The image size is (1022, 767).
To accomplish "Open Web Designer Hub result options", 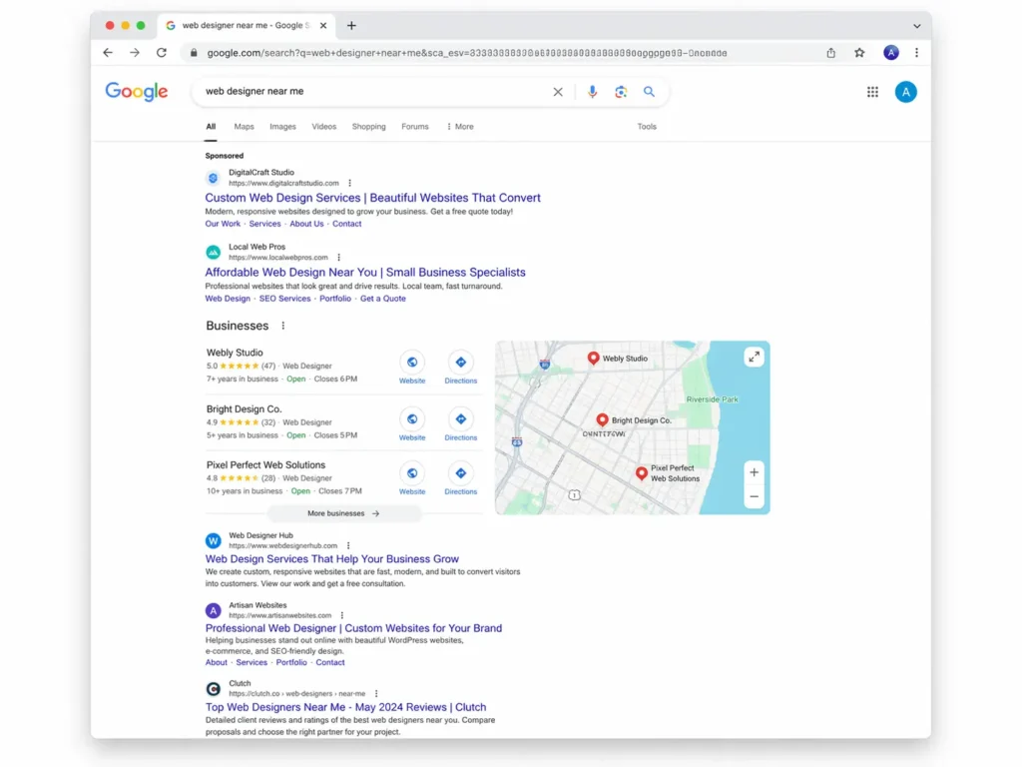I will tap(348, 546).
